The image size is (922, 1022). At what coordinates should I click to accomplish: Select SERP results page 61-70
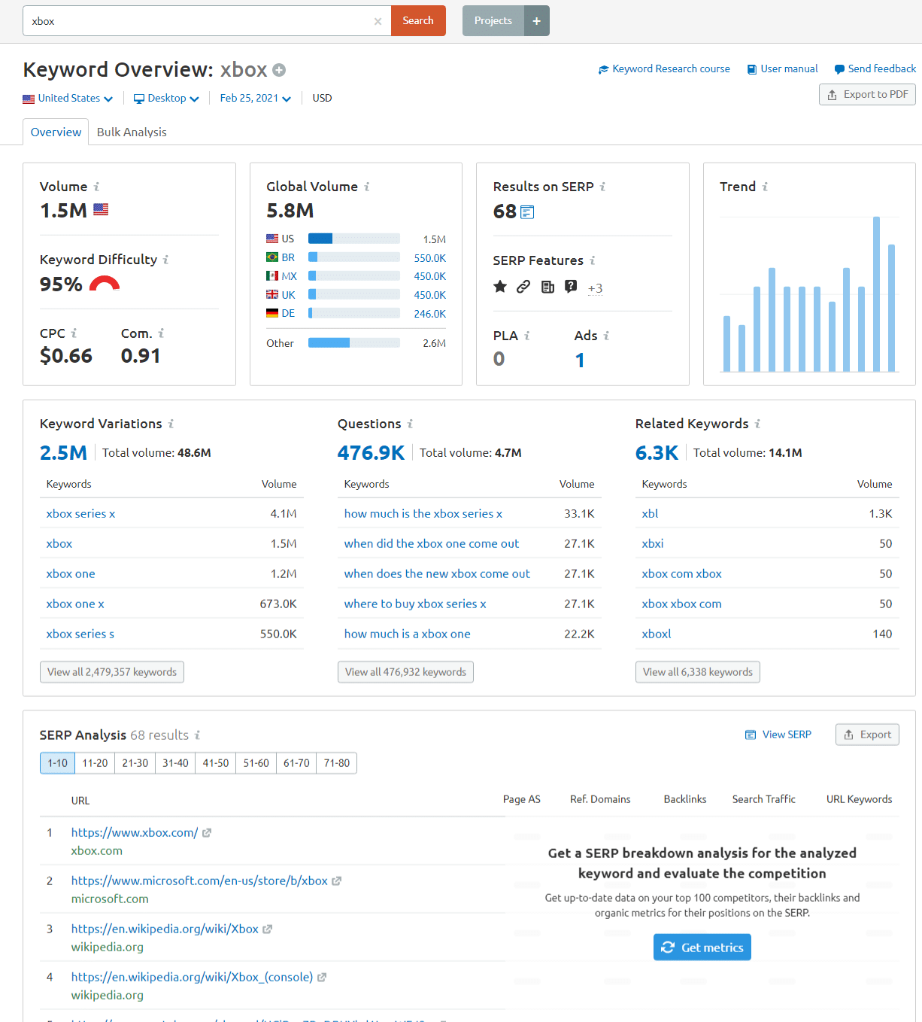[296, 763]
